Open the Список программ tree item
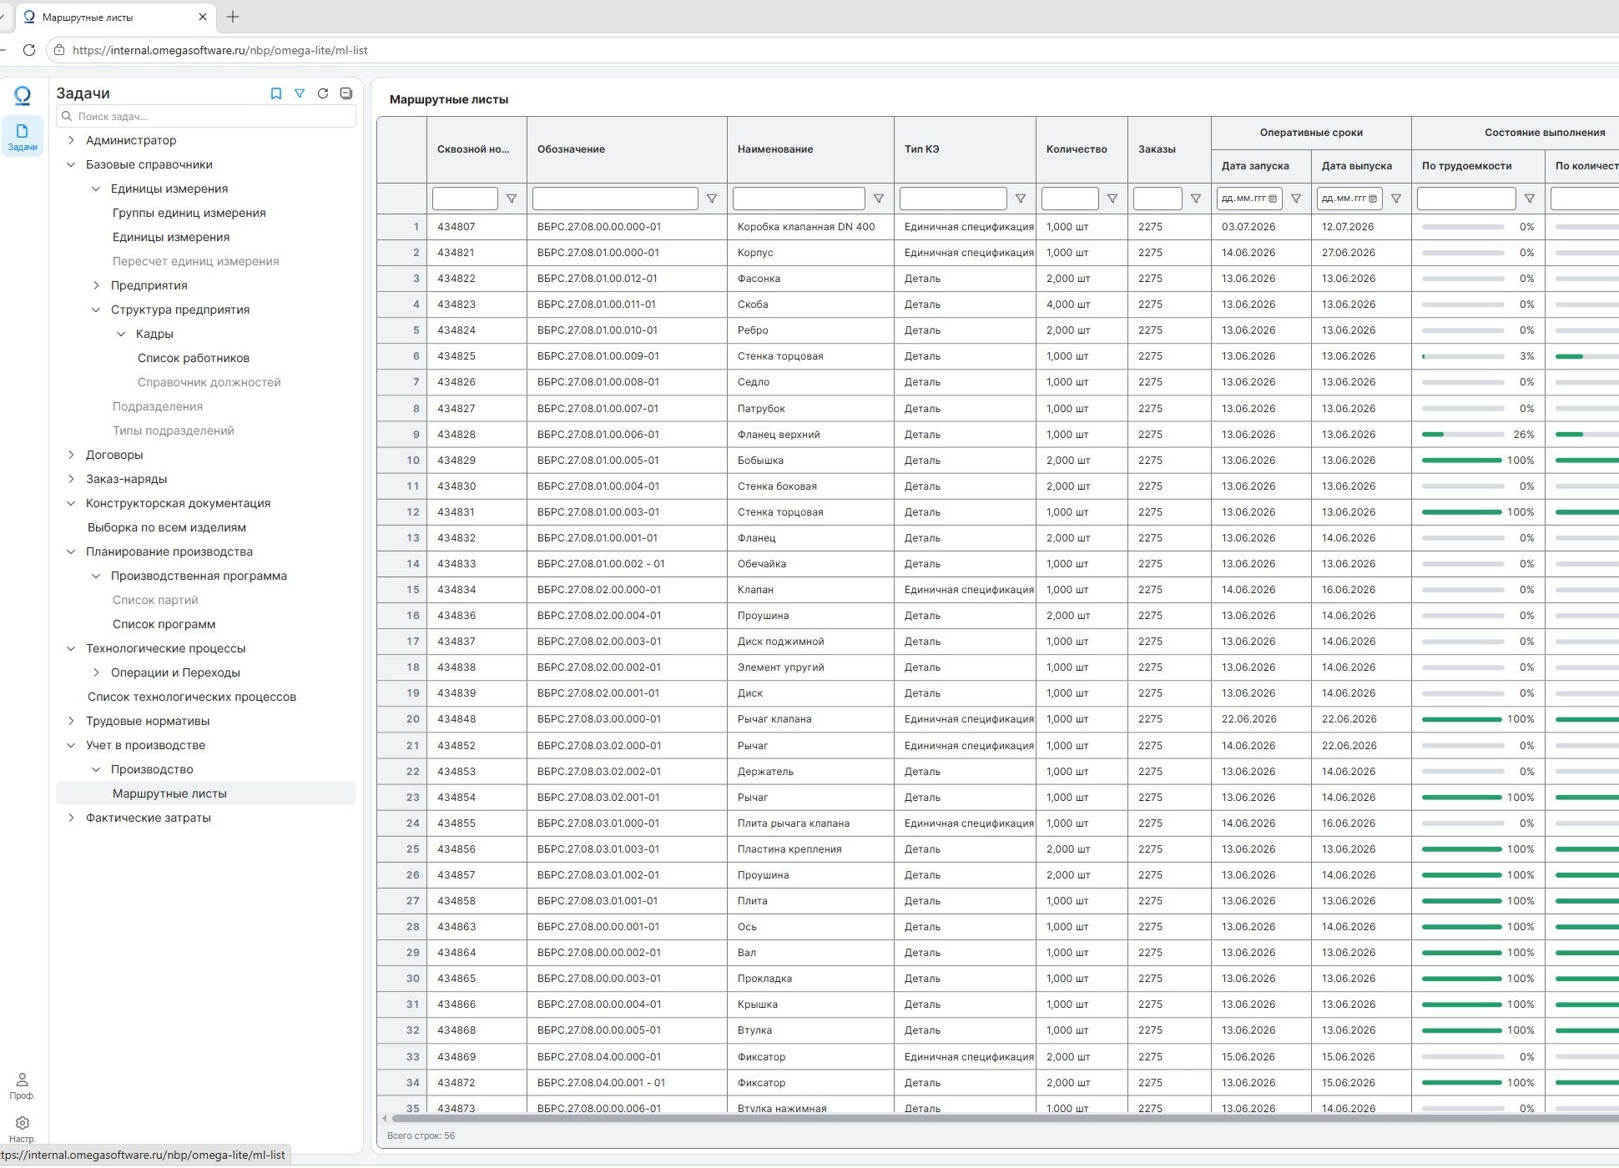The width and height of the screenshot is (1619, 1168). [x=164, y=624]
